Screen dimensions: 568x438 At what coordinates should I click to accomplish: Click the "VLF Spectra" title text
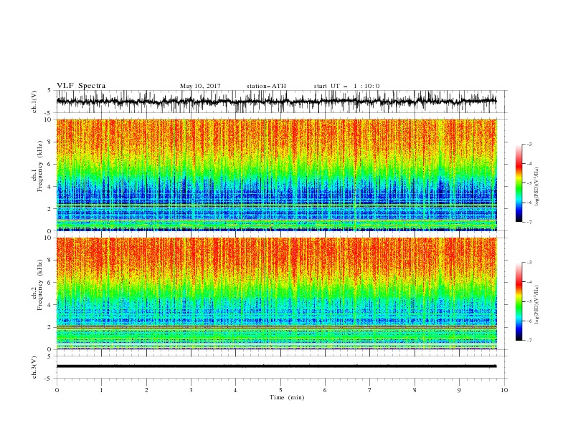(x=81, y=86)
